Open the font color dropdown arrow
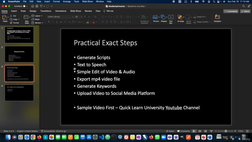Viewport: 252px width, 142px height. click(x=96, y=22)
